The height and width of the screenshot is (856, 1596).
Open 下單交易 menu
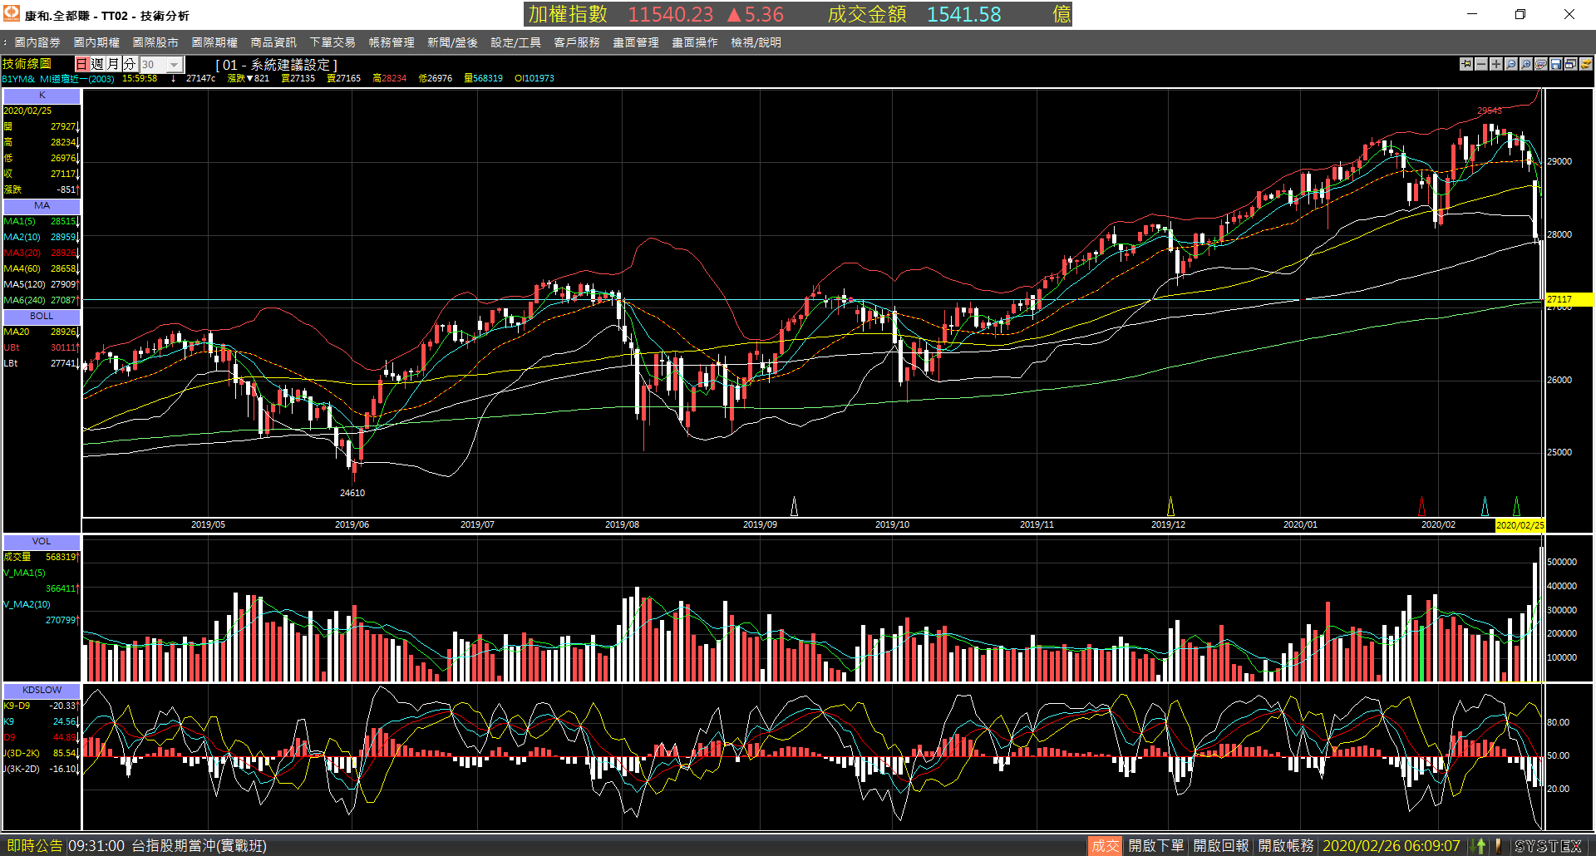point(332,42)
